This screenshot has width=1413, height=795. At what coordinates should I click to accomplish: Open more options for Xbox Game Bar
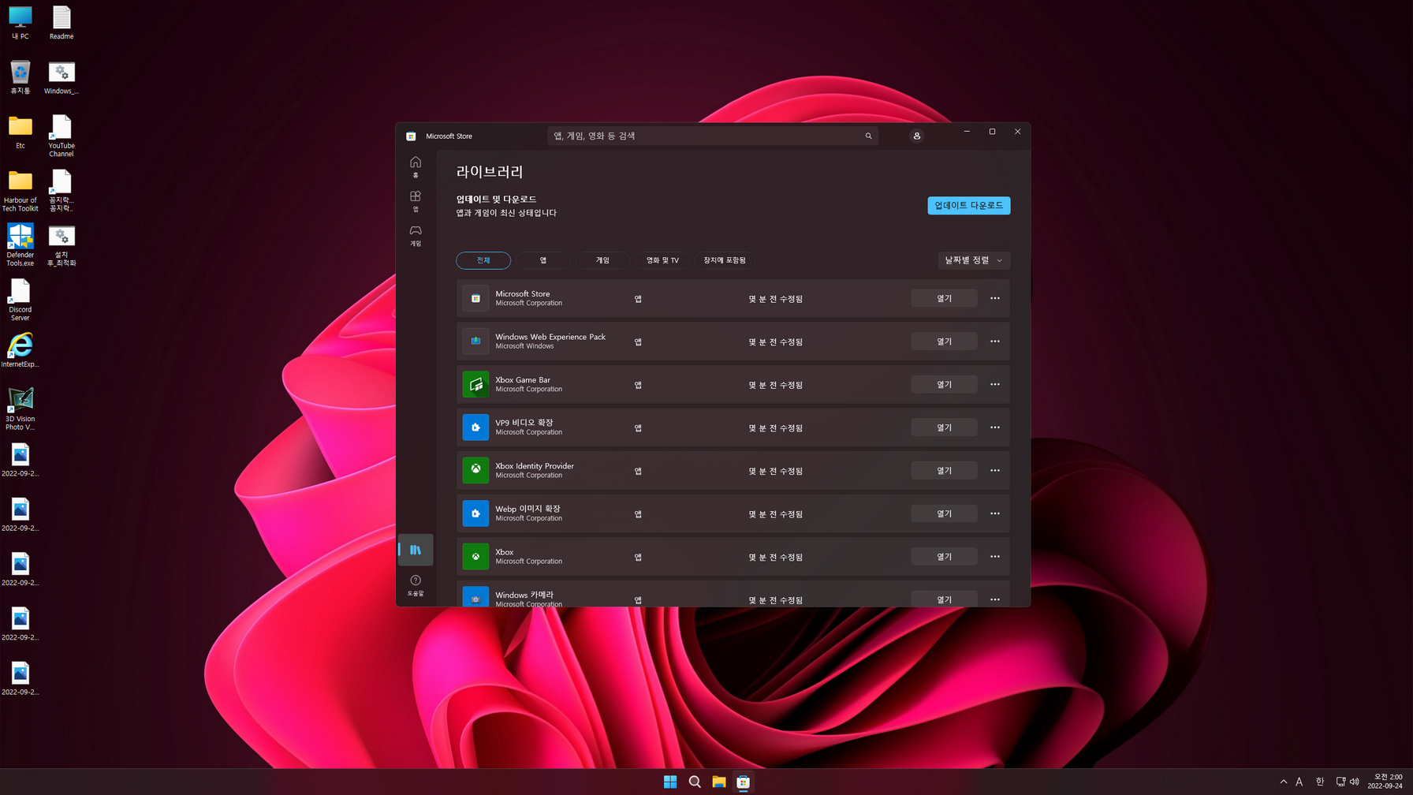point(995,384)
